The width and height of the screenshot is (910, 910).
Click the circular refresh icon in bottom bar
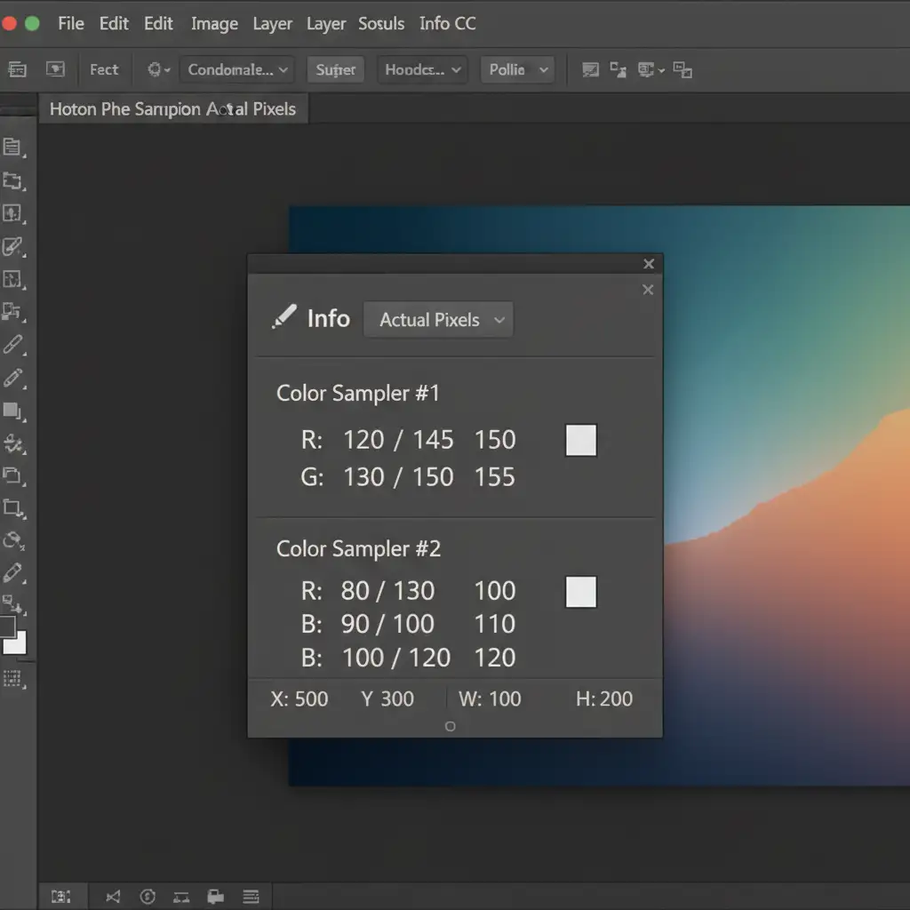(148, 897)
